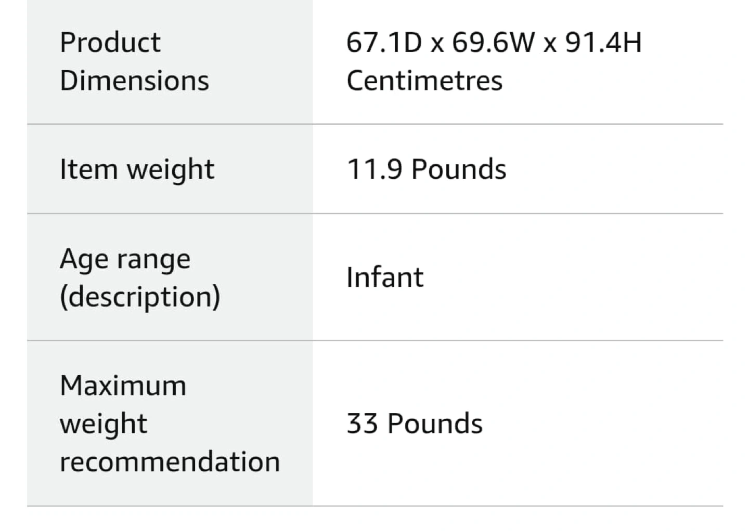Click the "33" maximum weight number

[362, 423]
